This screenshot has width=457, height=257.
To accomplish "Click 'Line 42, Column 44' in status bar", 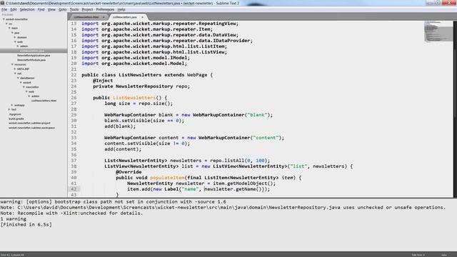I will point(12,255).
